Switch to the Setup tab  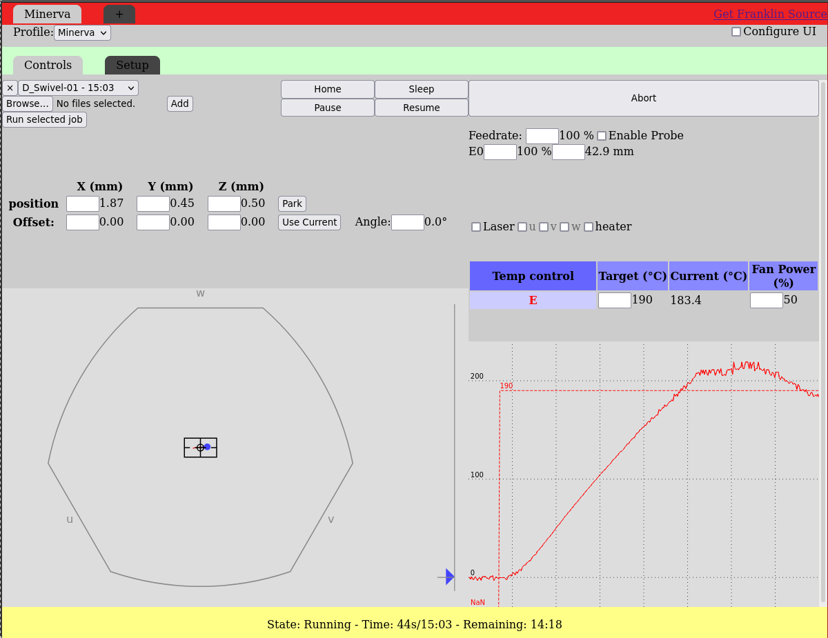(x=132, y=66)
